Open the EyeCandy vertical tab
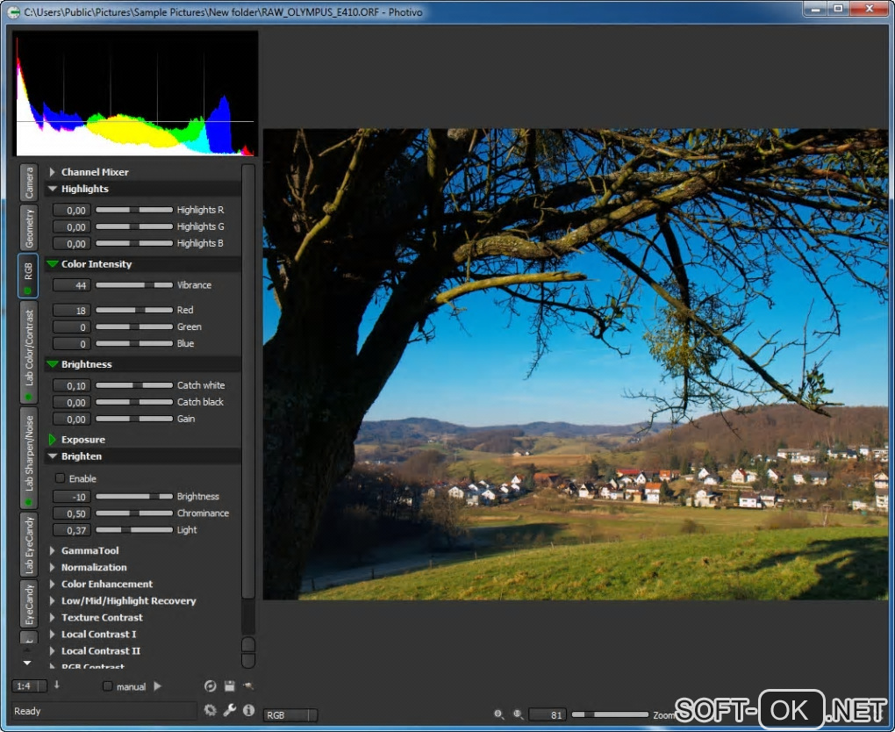The width and height of the screenshot is (895, 732). (x=29, y=604)
